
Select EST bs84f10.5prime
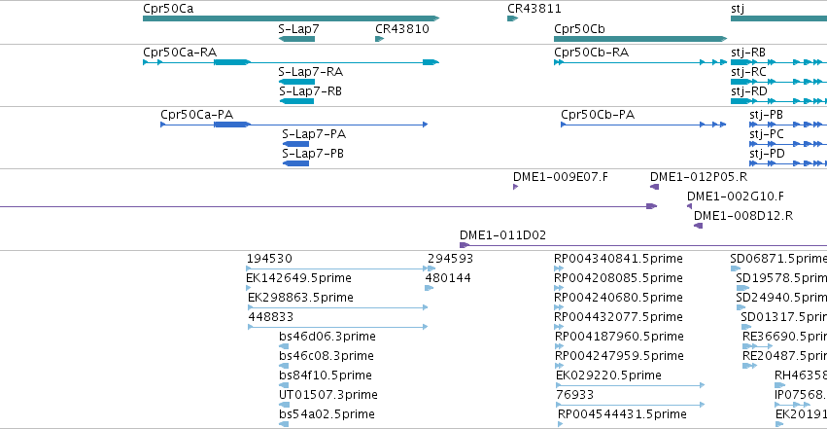[x=284, y=386]
